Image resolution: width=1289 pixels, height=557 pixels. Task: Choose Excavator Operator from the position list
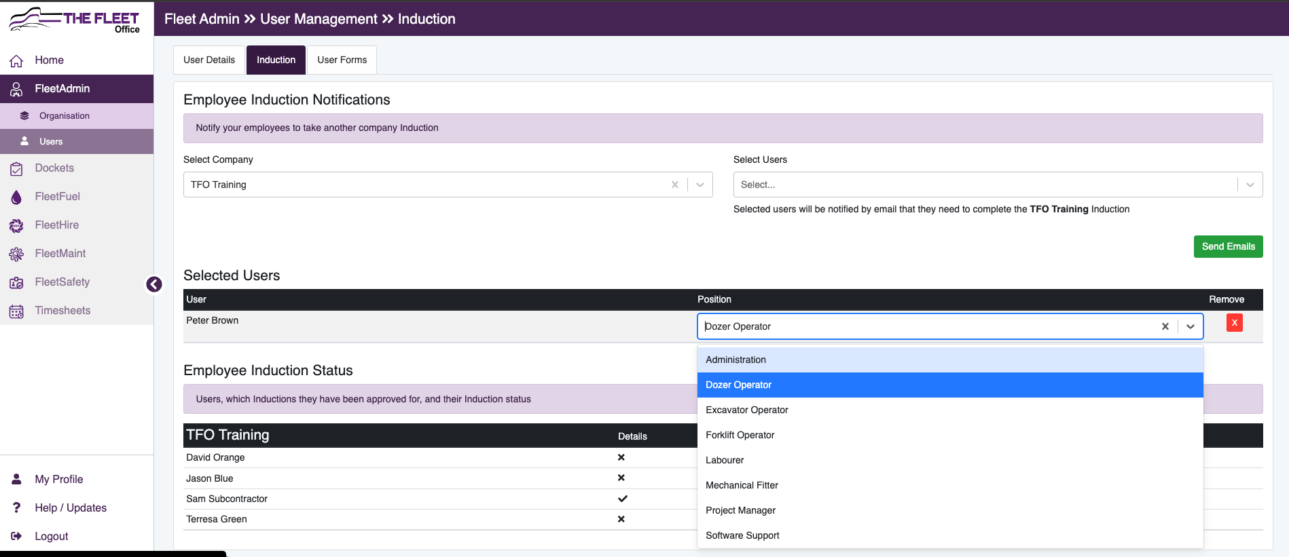(x=950, y=410)
